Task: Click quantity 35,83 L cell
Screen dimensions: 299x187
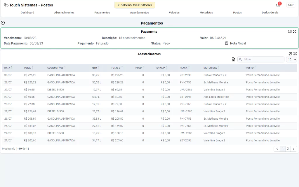Action: (x=97, y=119)
